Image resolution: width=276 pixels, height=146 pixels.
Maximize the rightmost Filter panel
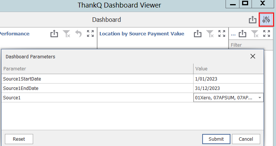pos(267,33)
